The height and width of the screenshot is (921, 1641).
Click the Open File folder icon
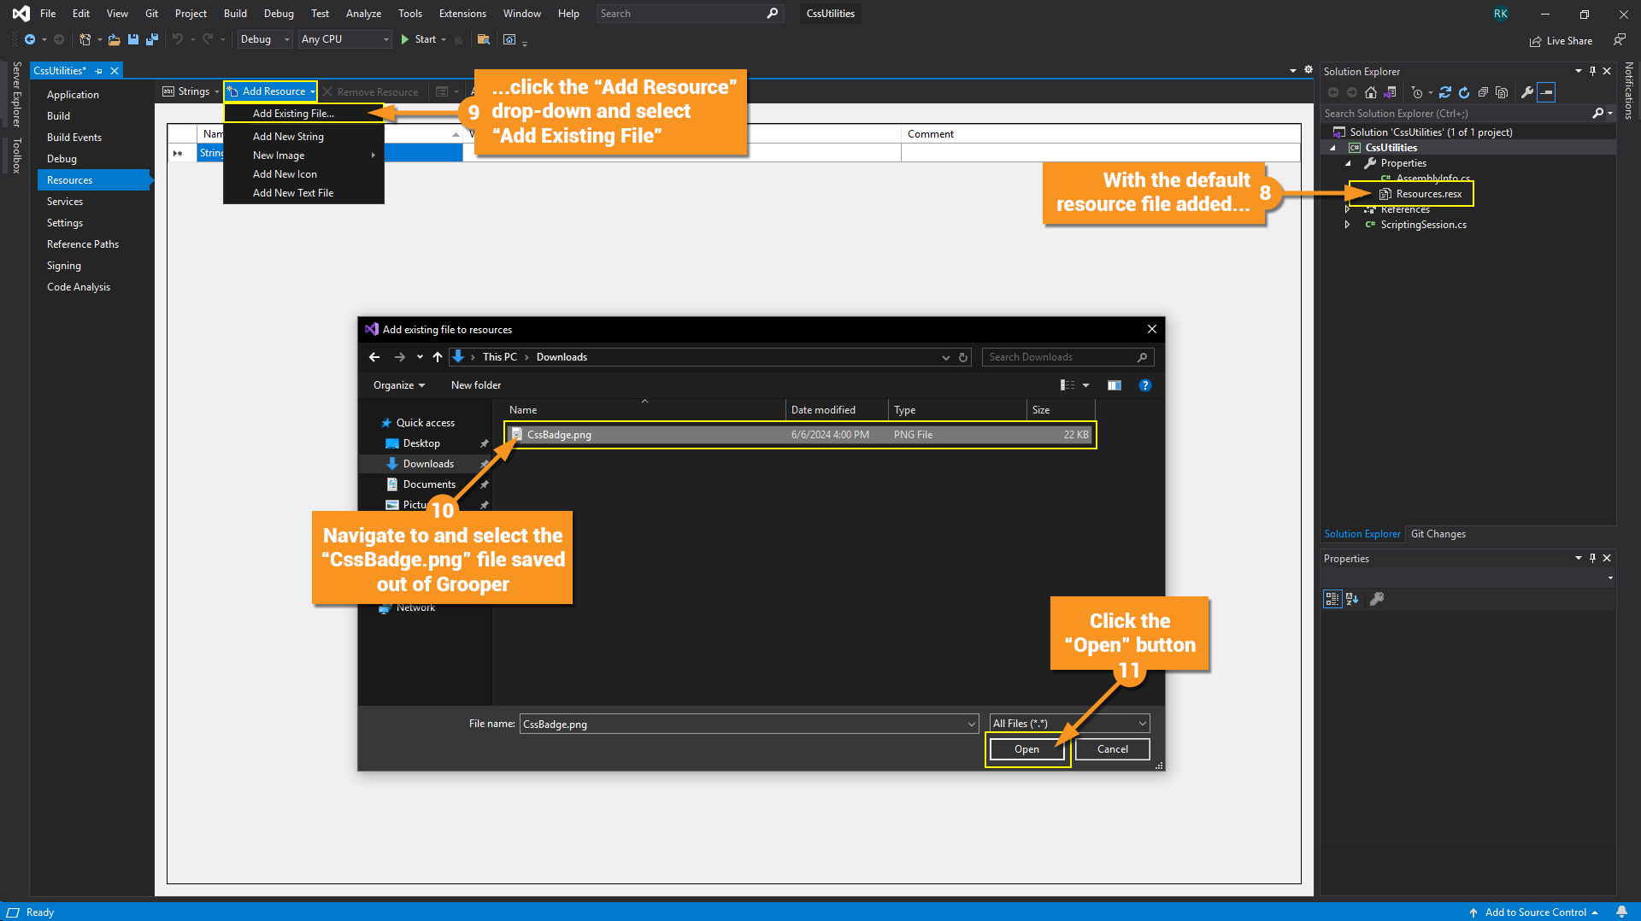[114, 39]
